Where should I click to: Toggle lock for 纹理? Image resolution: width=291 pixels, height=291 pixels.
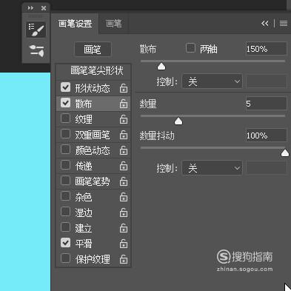point(124,119)
